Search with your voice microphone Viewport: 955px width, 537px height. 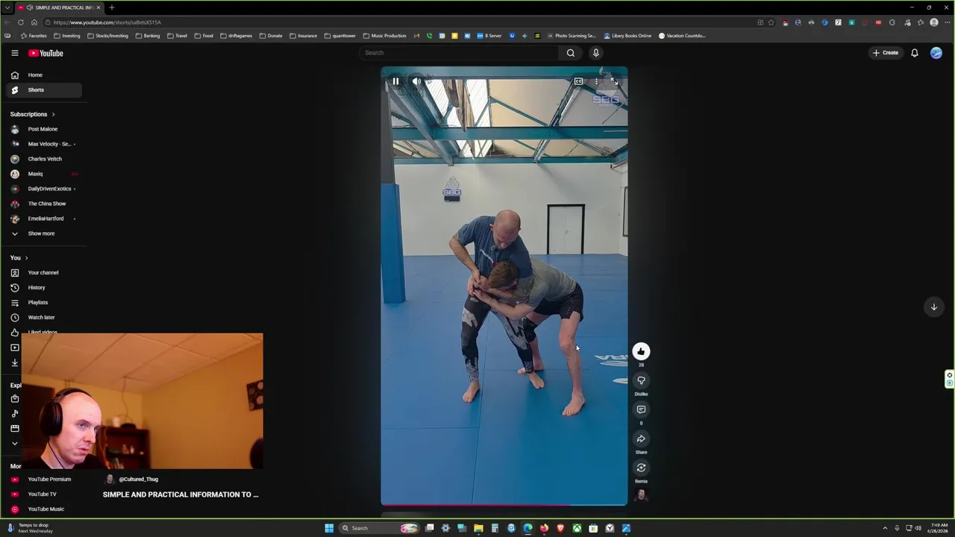pos(595,53)
